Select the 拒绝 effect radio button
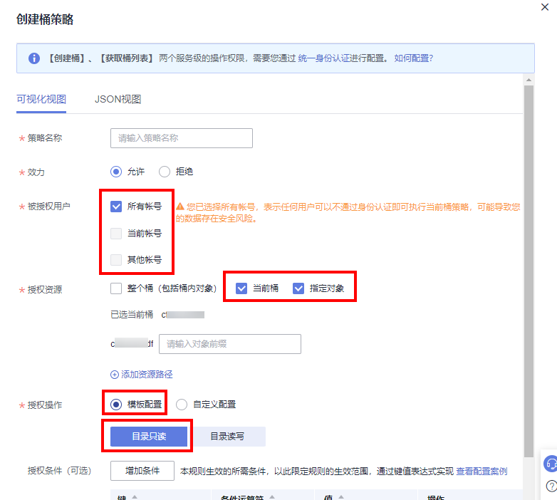The image size is (557, 500). 165,172
